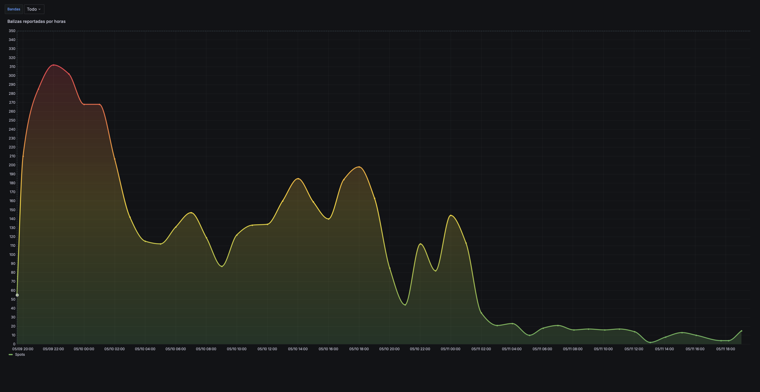This screenshot has width=760, height=392.
Task: Toggle the Spots series in legend
Action: [x=20, y=355]
